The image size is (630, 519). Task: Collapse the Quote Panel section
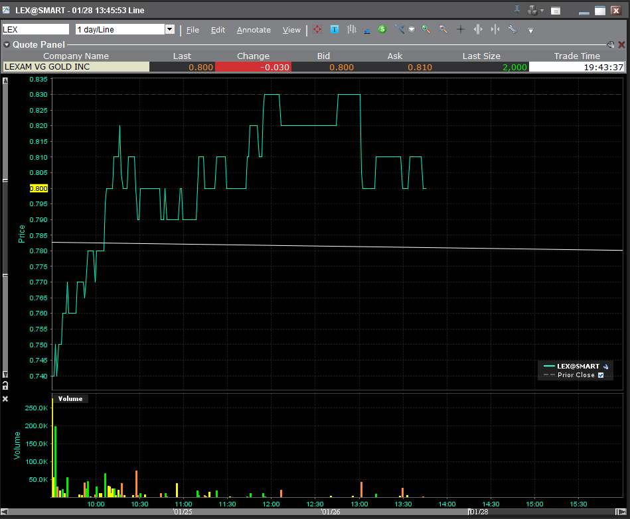click(x=7, y=45)
